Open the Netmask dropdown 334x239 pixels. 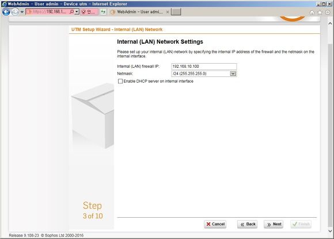[204, 74]
